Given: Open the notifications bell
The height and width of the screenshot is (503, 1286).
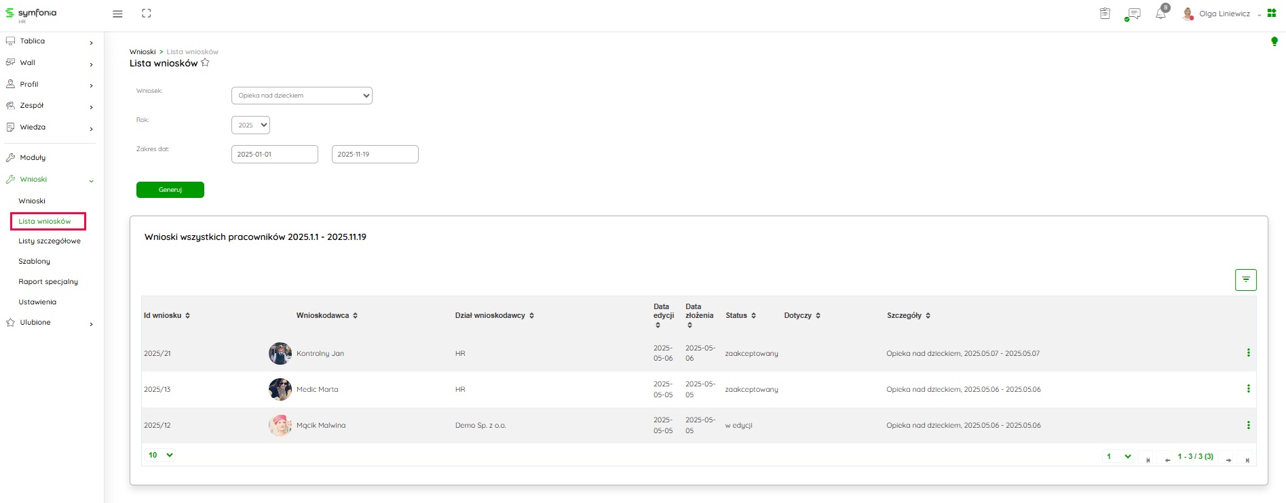Looking at the screenshot, I should click(1161, 14).
